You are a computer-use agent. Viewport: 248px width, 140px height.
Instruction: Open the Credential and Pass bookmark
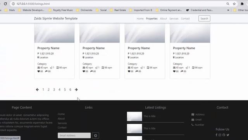point(199,10)
